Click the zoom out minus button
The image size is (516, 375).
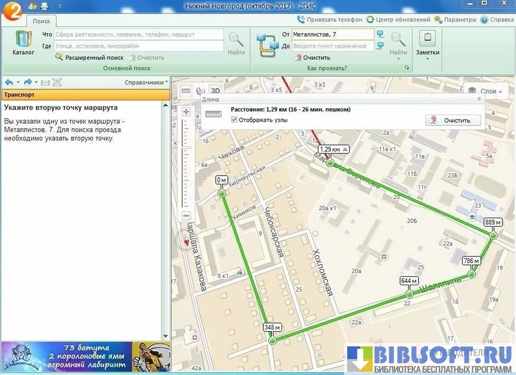[186, 215]
